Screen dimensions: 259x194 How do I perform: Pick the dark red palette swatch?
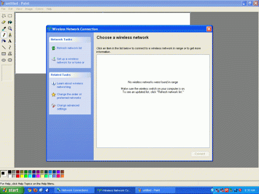pyautogui.click(x=18, y=172)
